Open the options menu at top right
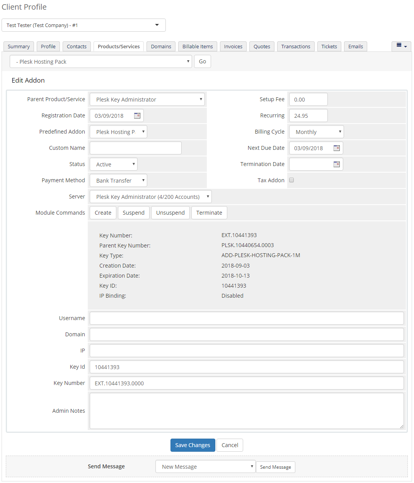Image resolution: width=414 pixels, height=483 pixels. click(401, 46)
